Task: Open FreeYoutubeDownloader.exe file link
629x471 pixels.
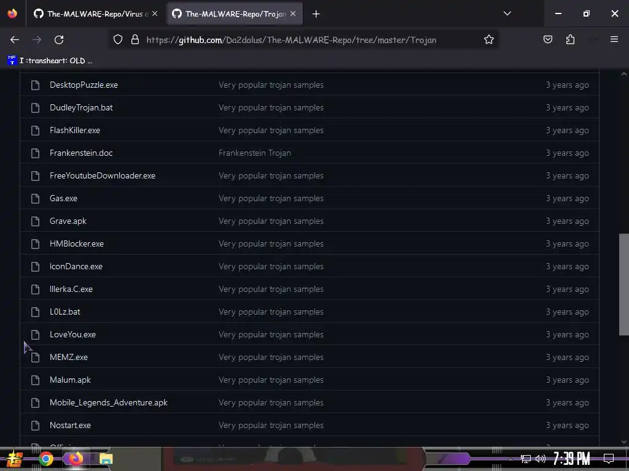Action: [103, 176]
